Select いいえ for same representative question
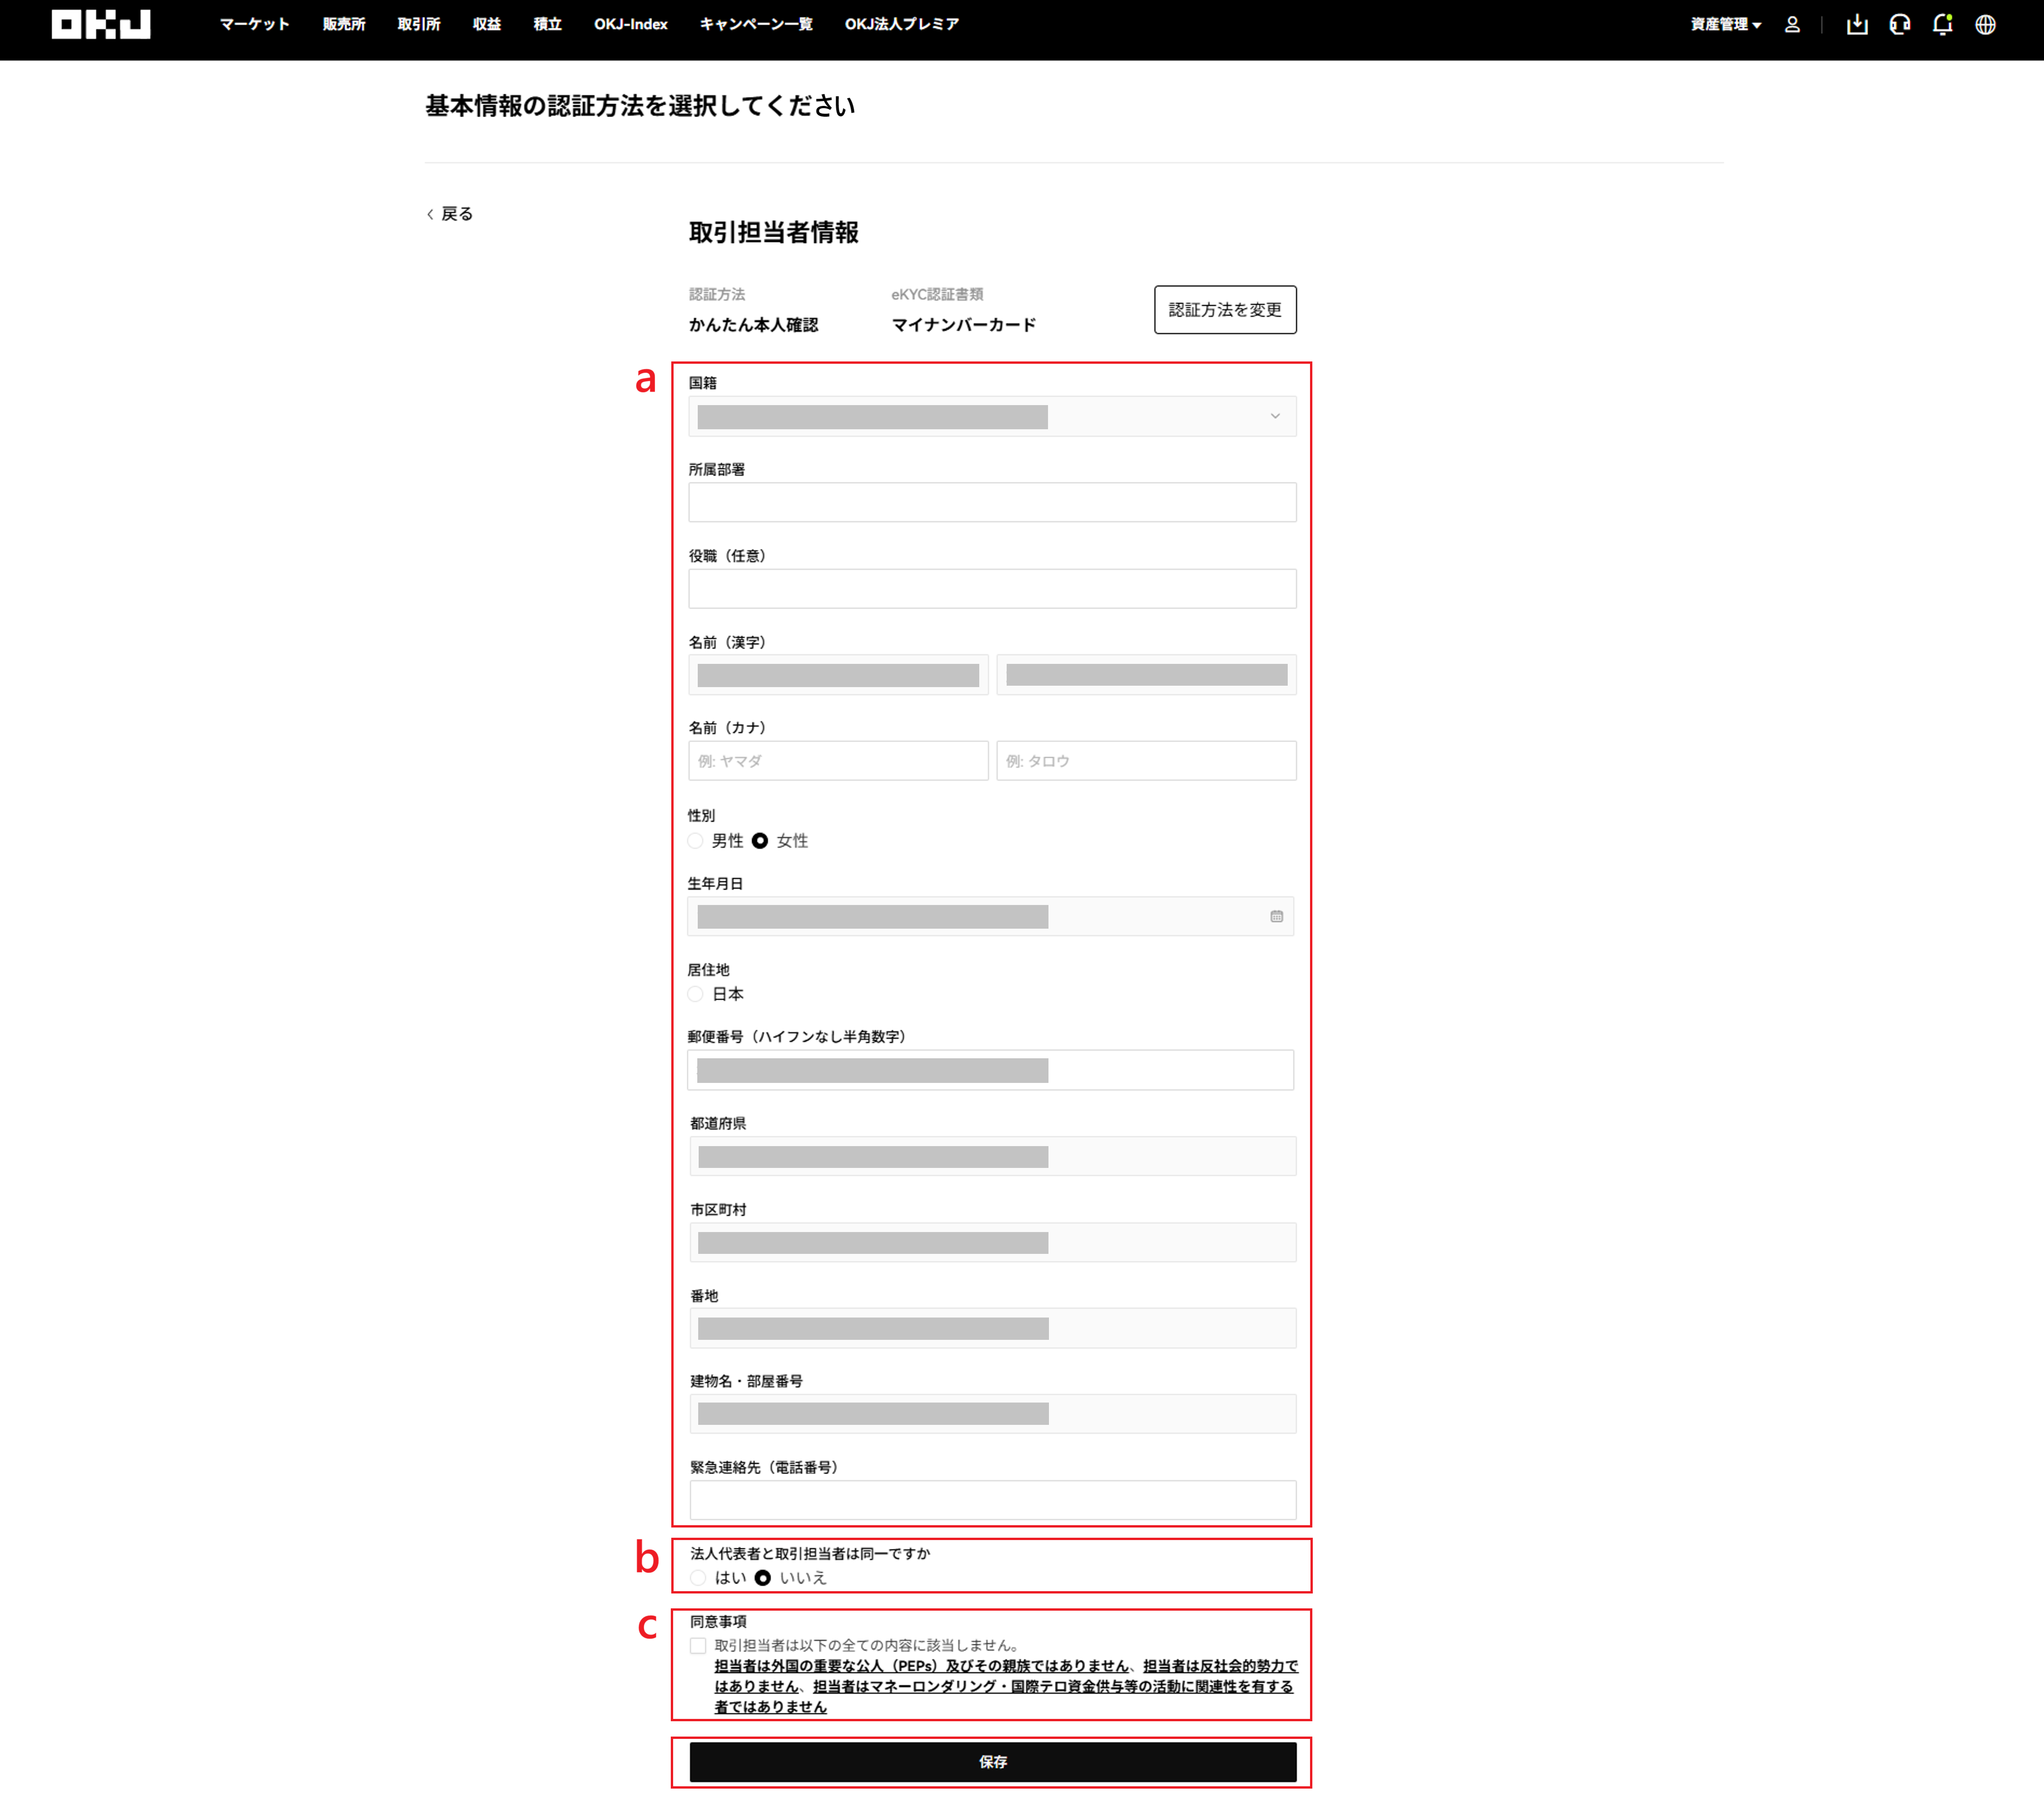The image size is (2044, 1803). coord(763,1578)
